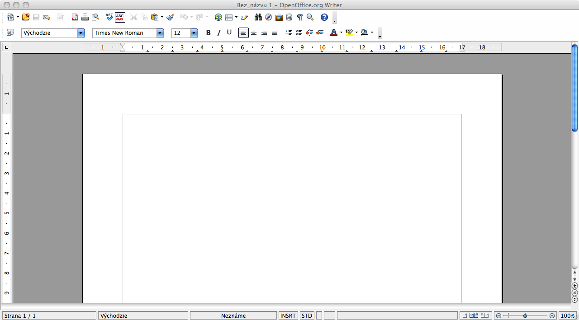Export the document as PDF
This screenshot has width=579, height=320.
pos(74,17)
